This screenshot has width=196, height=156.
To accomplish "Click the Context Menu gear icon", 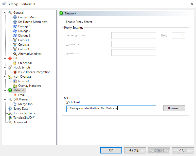I will click(15, 17).
